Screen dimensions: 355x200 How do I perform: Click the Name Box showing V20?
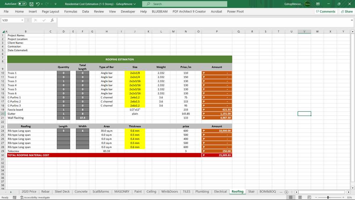[x=11, y=20]
